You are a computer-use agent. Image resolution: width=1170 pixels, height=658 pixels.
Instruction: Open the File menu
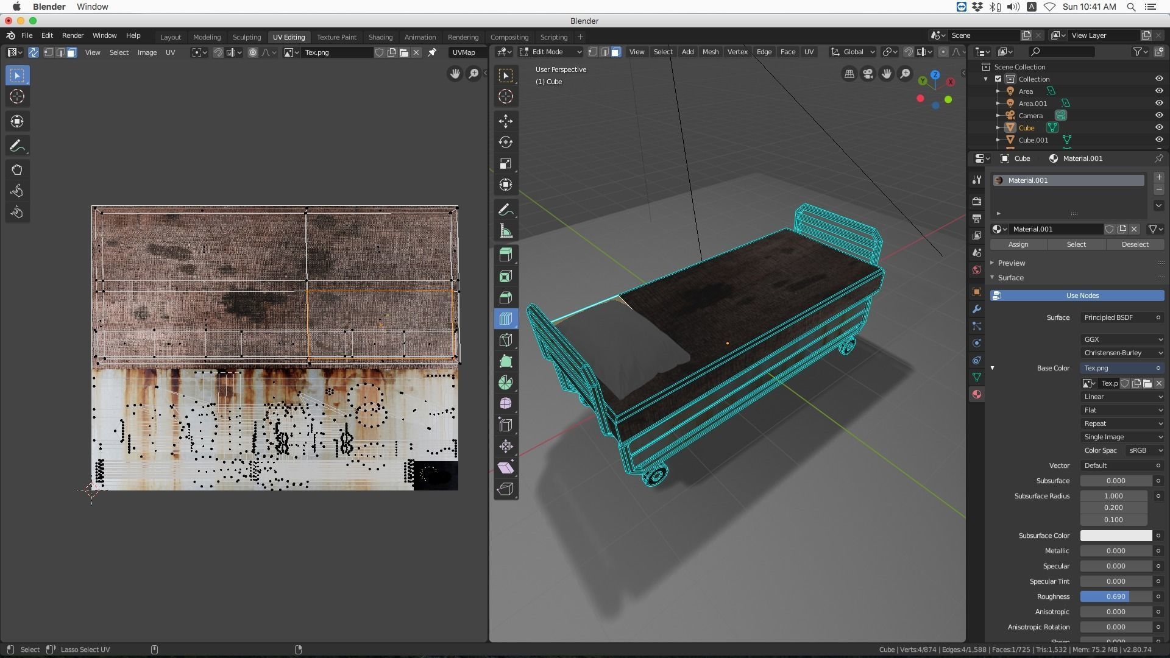(x=27, y=35)
